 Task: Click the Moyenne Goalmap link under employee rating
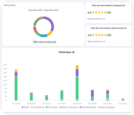tap(96, 19)
